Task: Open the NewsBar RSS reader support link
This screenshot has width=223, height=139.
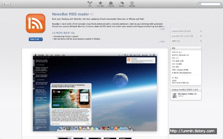Action: 183,36
